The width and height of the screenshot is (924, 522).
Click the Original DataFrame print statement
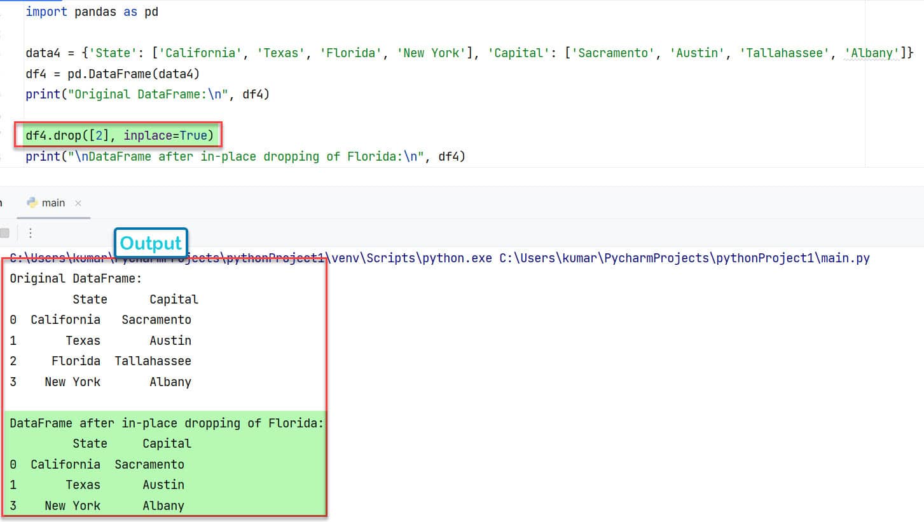pyautogui.click(x=146, y=93)
